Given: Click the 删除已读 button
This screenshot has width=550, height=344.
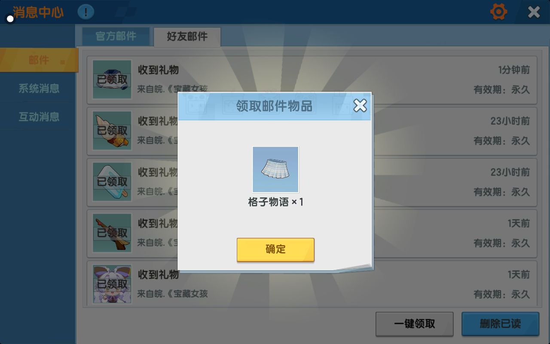Looking at the screenshot, I should coord(500,324).
